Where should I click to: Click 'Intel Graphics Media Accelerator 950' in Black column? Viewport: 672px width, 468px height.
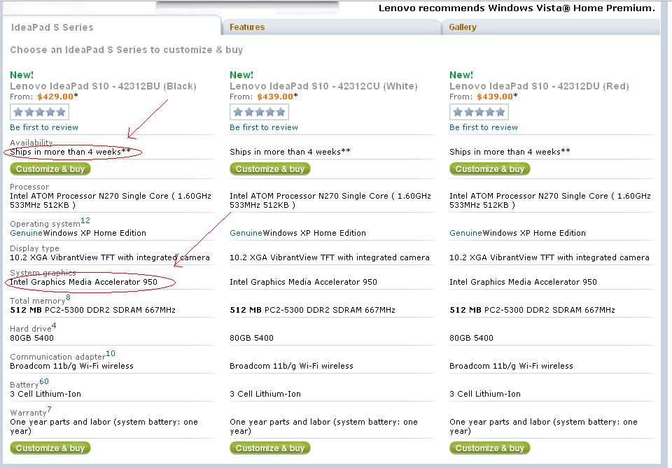coord(83,282)
